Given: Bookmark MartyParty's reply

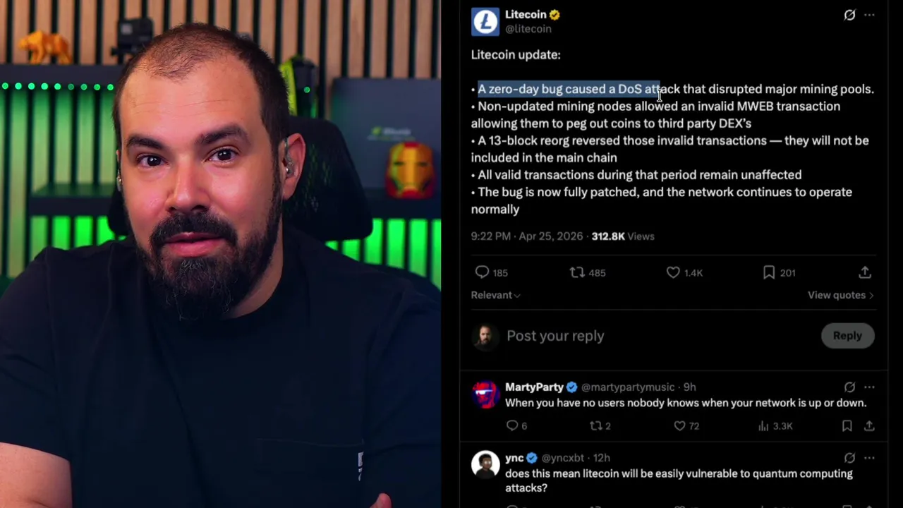Looking at the screenshot, I should point(847,425).
